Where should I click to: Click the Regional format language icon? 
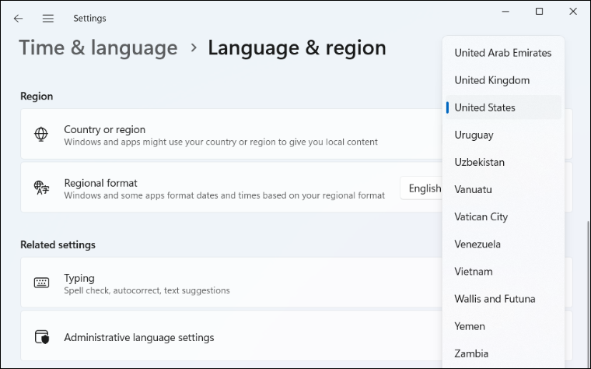click(x=41, y=188)
